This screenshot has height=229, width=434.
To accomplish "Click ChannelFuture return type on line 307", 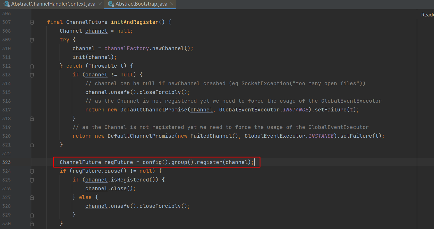I will pyautogui.click(x=87, y=22).
